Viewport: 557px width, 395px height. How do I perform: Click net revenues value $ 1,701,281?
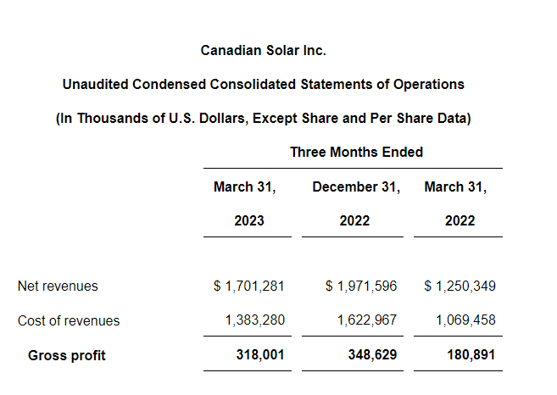point(248,287)
